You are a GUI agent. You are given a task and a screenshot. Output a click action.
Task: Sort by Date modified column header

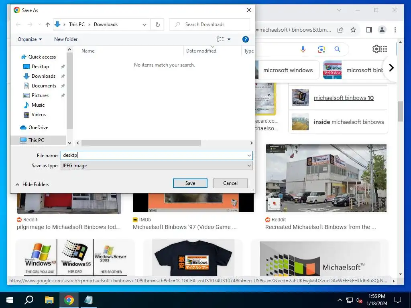click(201, 51)
